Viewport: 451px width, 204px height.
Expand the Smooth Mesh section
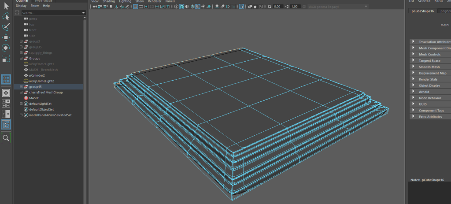tap(429, 67)
